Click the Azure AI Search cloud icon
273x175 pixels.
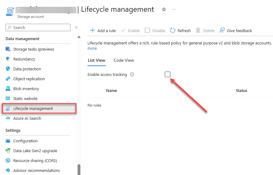tap(8, 118)
